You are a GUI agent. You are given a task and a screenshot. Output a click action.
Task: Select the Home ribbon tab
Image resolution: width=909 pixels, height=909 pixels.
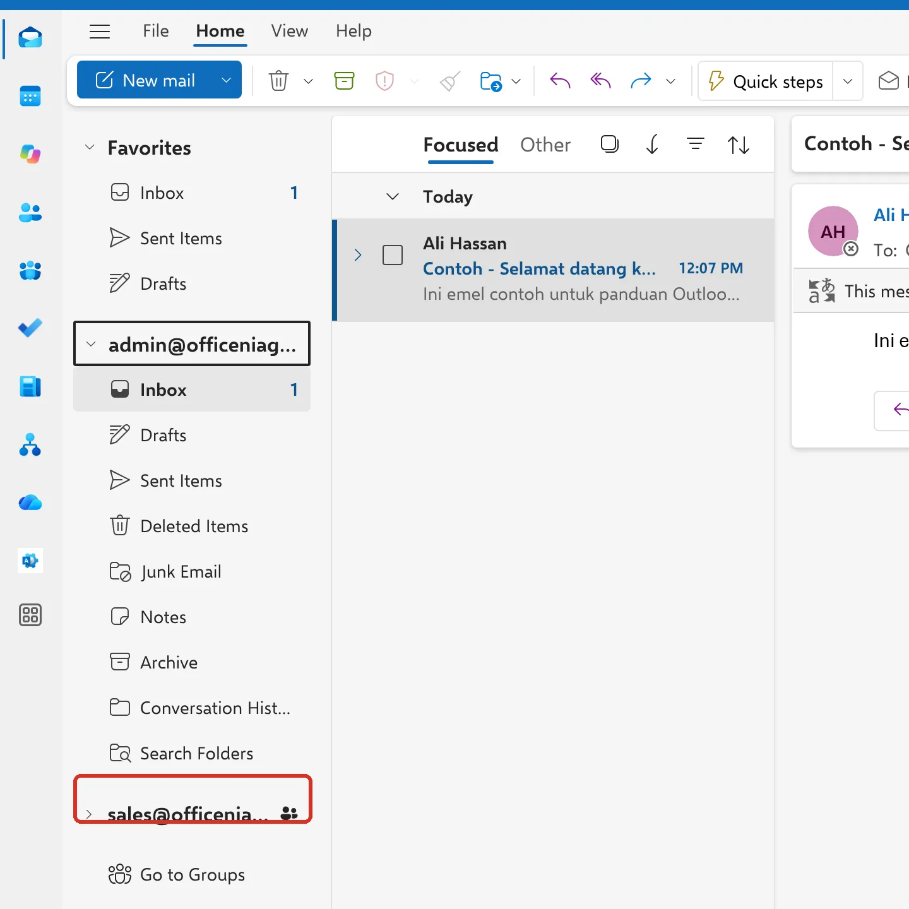point(220,31)
